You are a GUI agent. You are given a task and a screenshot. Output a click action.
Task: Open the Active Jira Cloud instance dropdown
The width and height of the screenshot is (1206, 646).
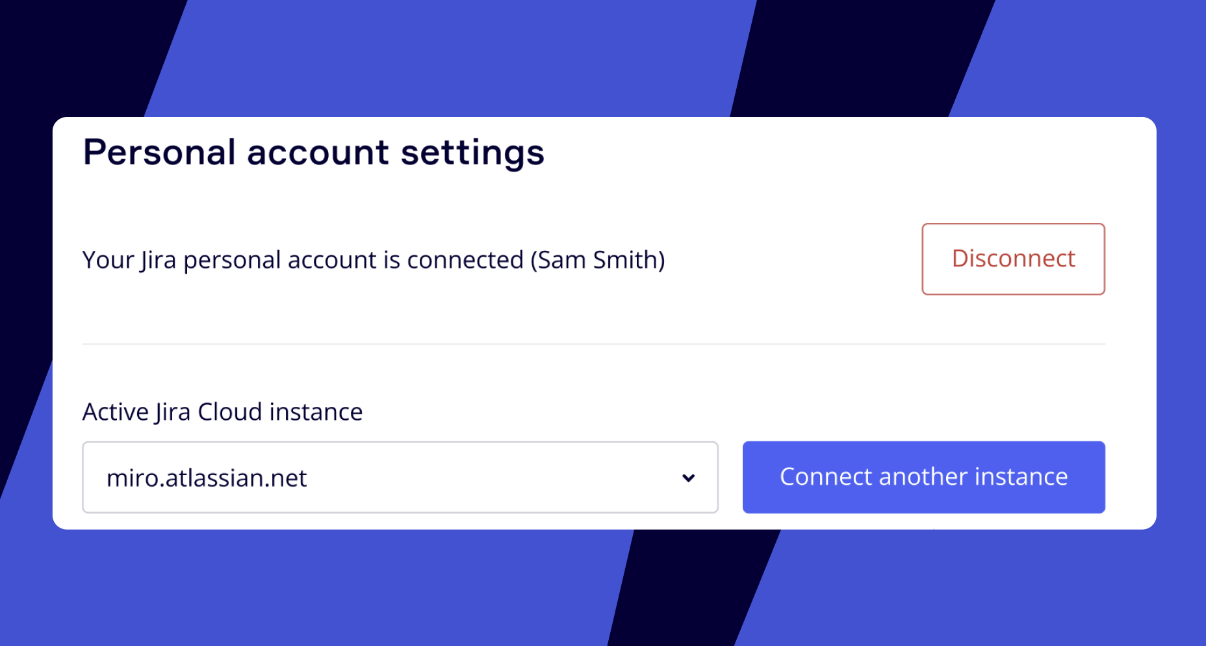[x=400, y=478]
